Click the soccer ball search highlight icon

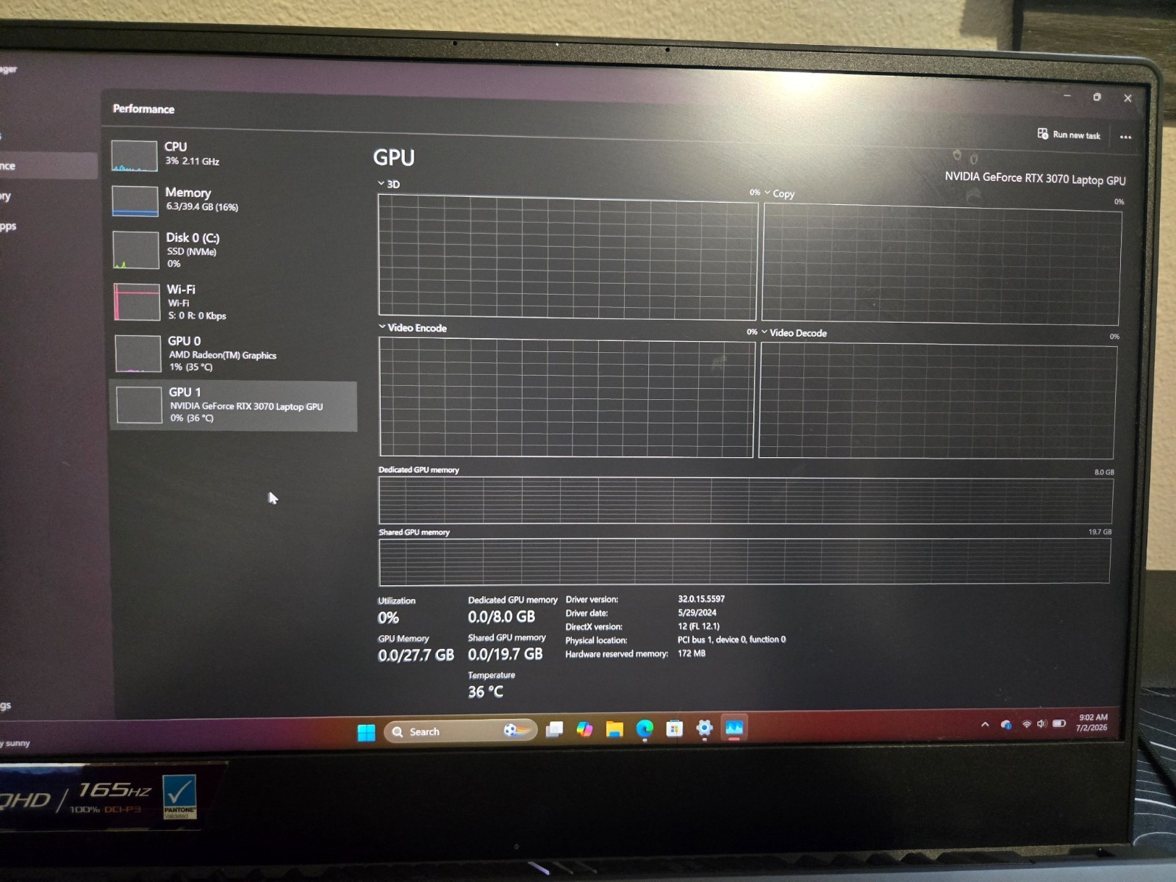517,730
